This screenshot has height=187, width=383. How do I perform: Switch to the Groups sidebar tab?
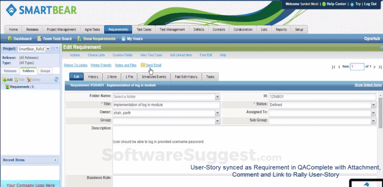(45, 71)
